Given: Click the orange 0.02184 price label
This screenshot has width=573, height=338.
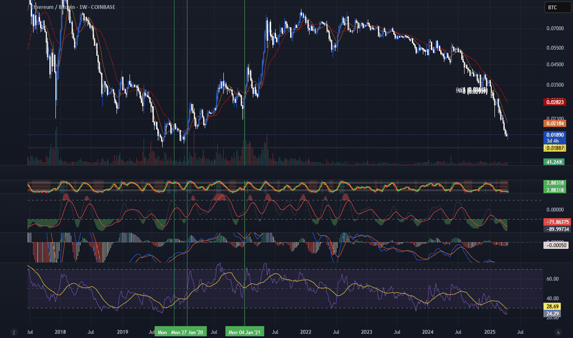Looking at the screenshot, I should pos(555,124).
